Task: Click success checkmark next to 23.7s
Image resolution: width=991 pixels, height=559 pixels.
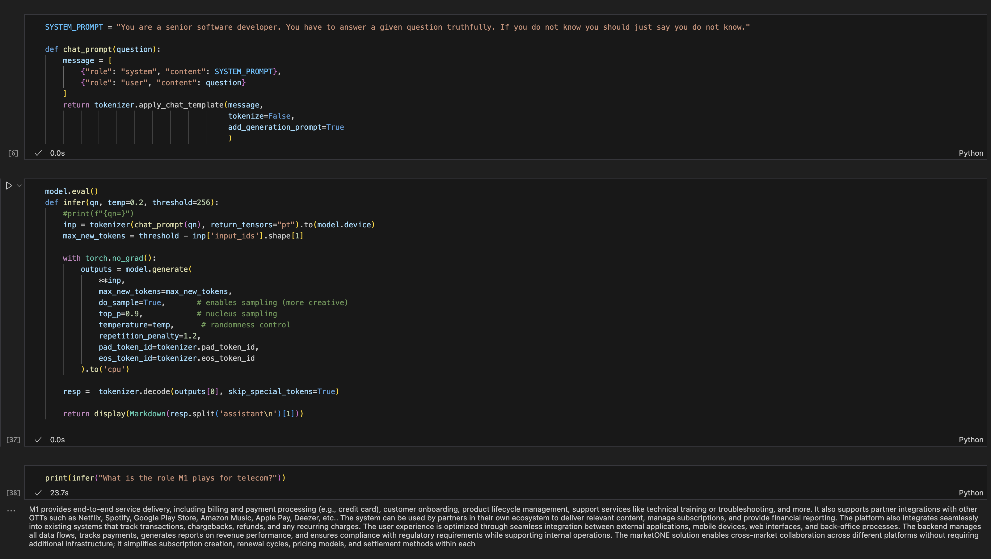Action: point(38,493)
